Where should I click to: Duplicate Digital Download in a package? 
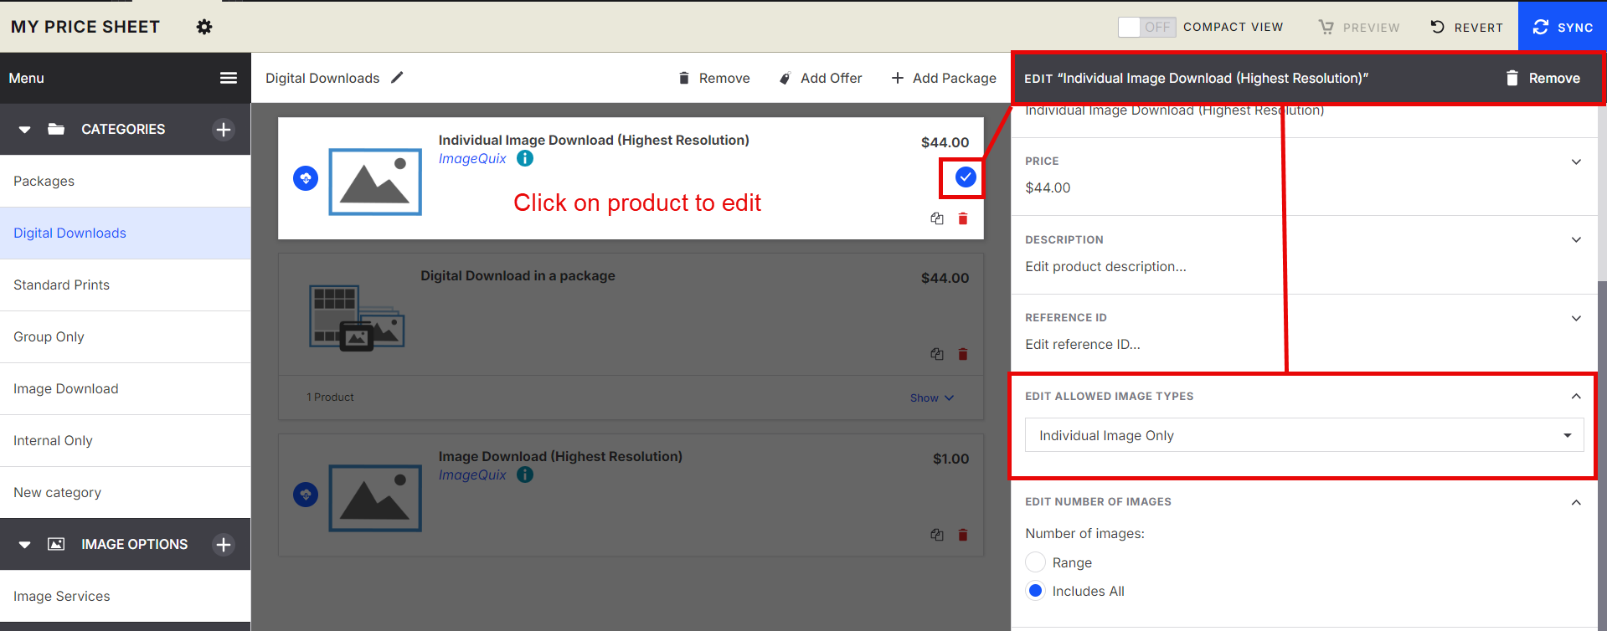[937, 354]
